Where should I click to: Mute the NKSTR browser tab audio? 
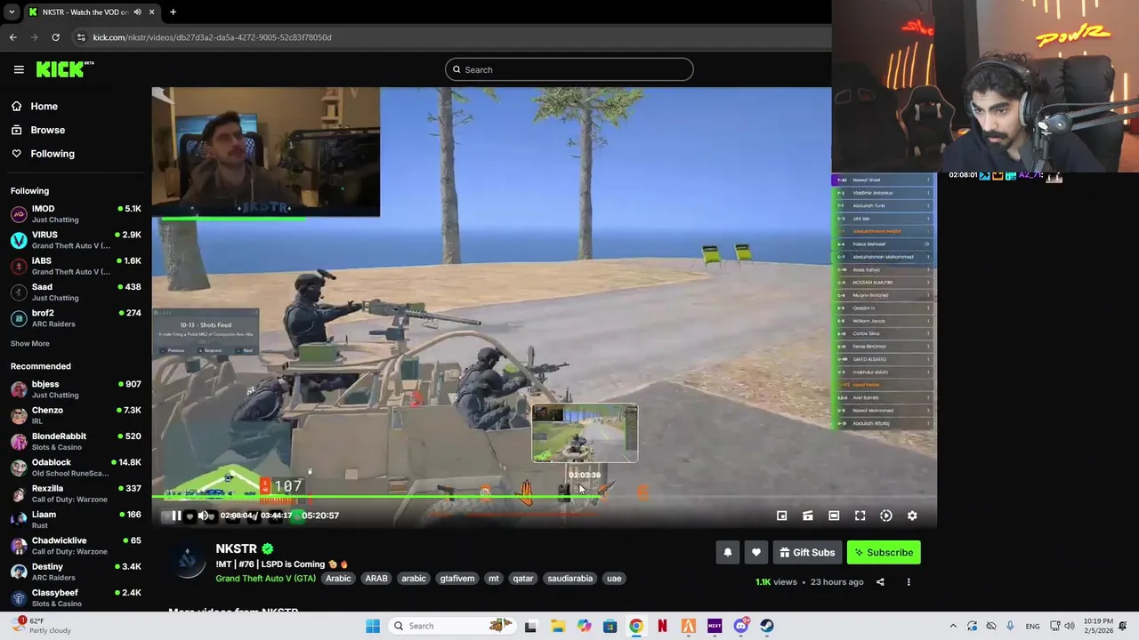click(137, 12)
